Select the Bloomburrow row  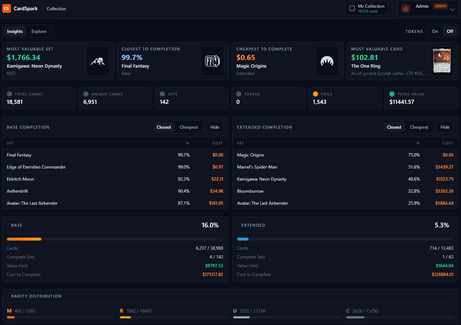pos(345,191)
